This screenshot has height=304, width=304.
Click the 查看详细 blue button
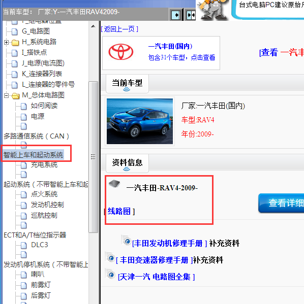281,203
